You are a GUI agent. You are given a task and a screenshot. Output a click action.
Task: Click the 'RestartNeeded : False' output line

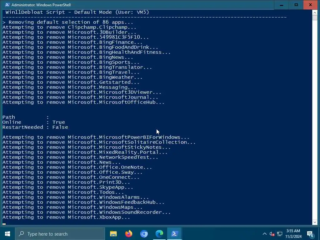35,127
